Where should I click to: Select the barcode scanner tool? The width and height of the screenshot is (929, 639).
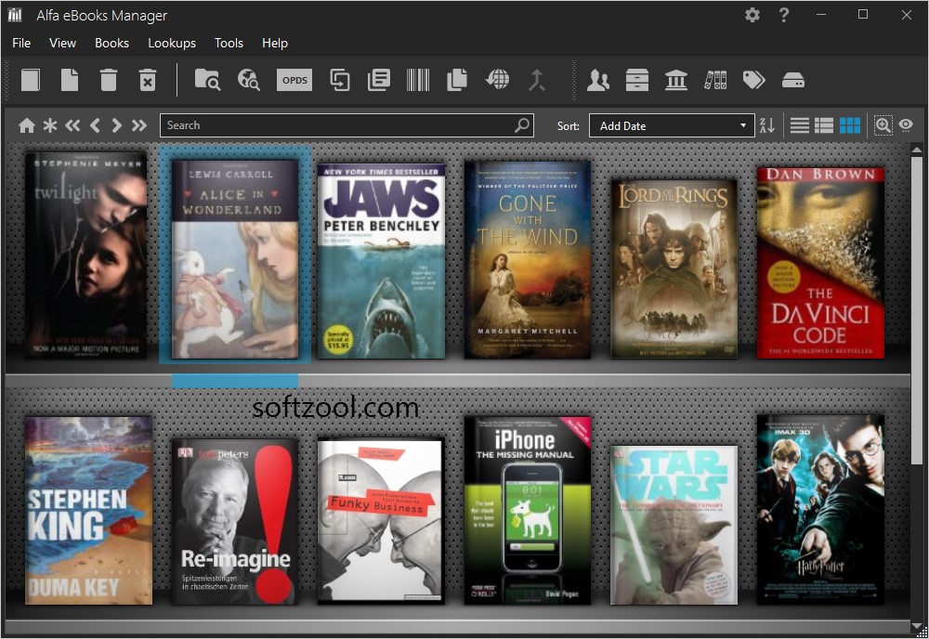pyautogui.click(x=416, y=80)
